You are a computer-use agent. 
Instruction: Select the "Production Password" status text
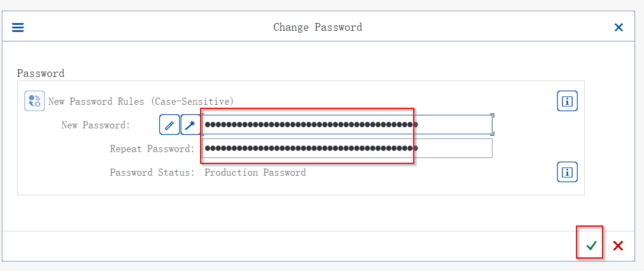[x=255, y=172]
